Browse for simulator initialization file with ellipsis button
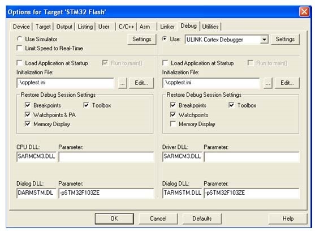 pyautogui.click(x=122, y=83)
